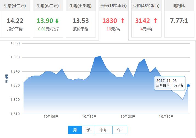This screenshot has height=138, width=196.
Task: Click the 元/吨 axis title
Action: click(7, 79)
